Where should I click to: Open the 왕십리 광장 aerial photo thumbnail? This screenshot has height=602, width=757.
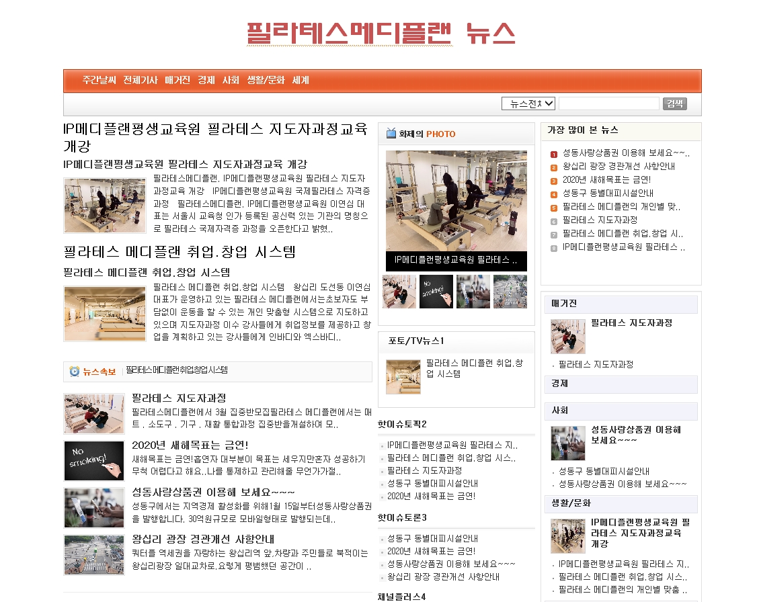coord(94,555)
